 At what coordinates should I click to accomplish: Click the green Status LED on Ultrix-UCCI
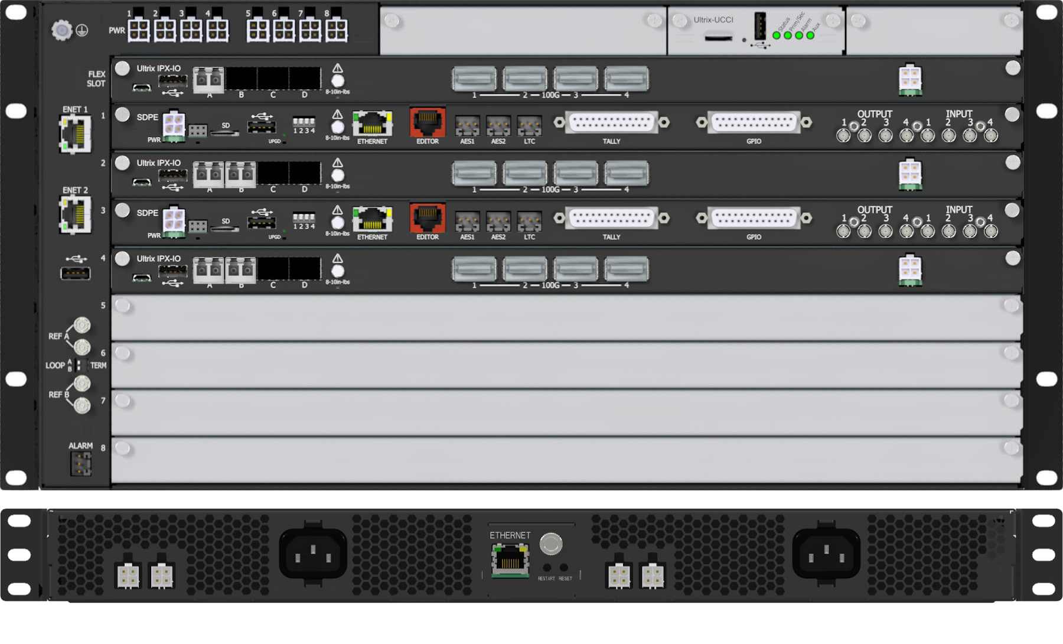click(777, 35)
